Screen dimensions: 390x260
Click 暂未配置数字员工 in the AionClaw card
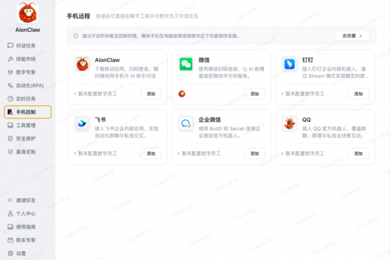click(97, 94)
